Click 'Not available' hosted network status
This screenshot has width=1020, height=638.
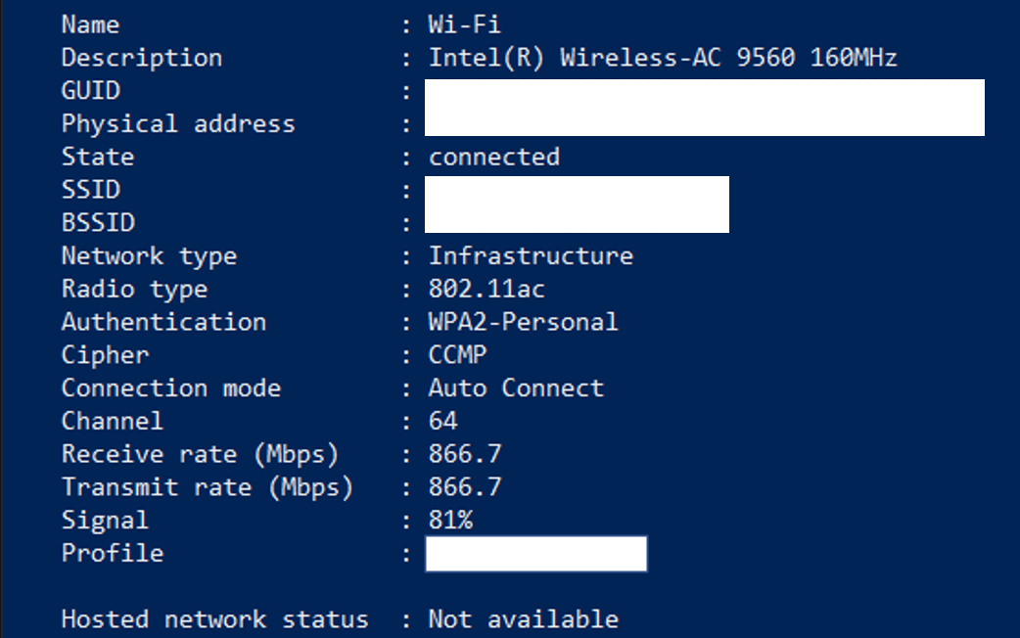click(x=524, y=619)
